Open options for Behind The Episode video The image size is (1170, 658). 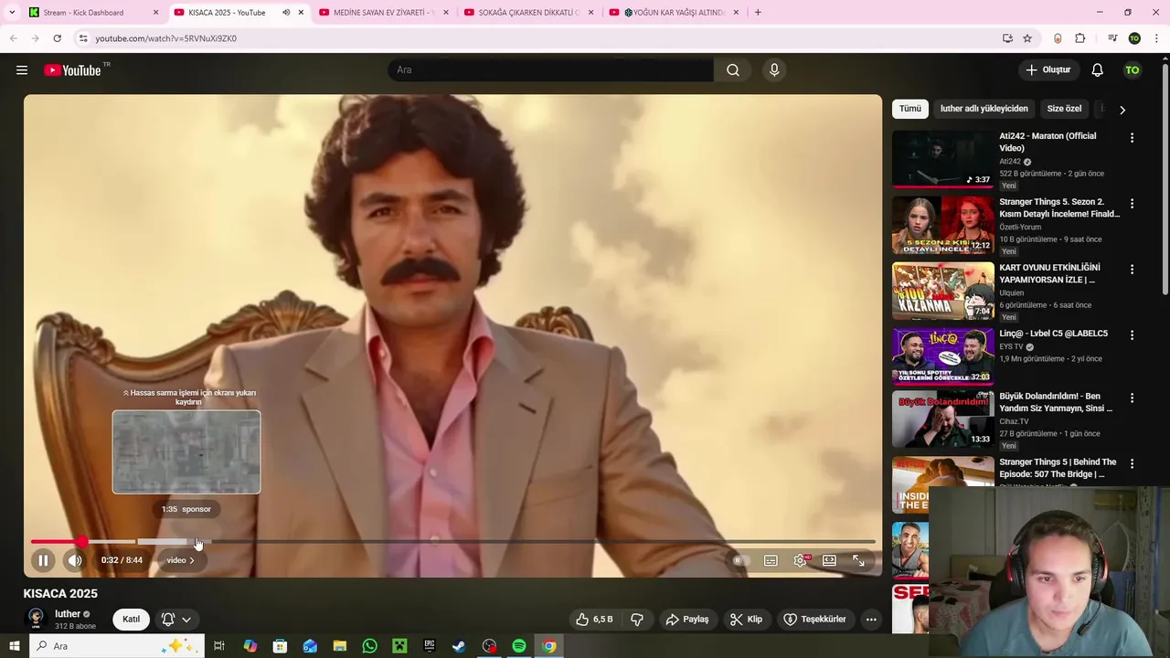tap(1132, 464)
